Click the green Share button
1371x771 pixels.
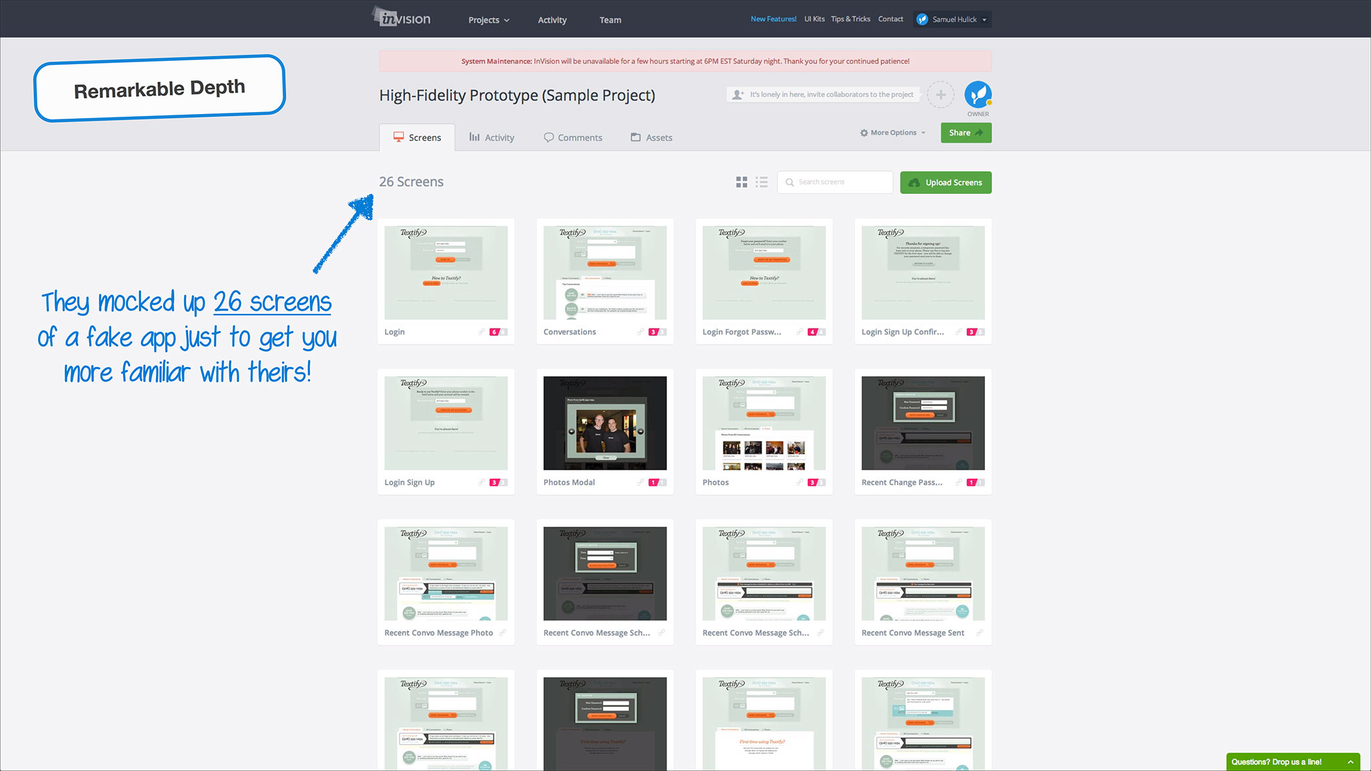pos(966,133)
